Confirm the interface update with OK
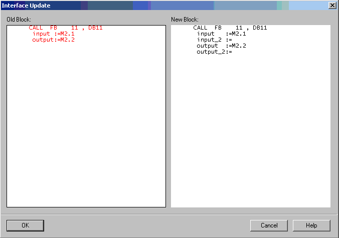This screenshot has height=238, width=339. click(25, 225)
